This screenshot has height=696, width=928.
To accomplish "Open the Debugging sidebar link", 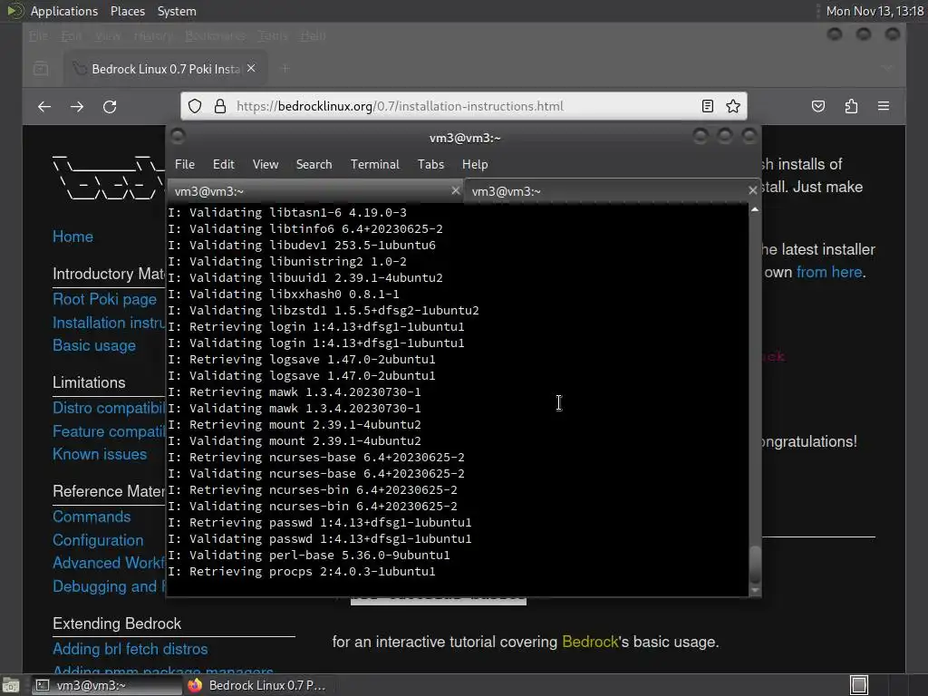I will coord(109,586).
